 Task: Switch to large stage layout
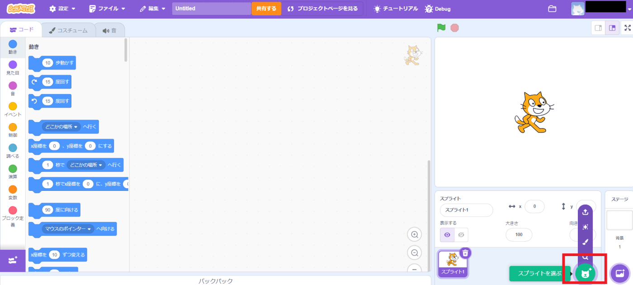point(612,28)
